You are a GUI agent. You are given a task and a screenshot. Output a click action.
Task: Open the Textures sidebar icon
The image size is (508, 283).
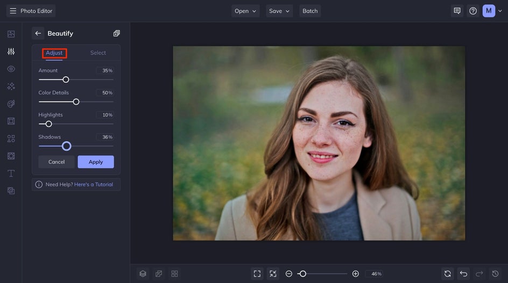[x=11, y=156]
